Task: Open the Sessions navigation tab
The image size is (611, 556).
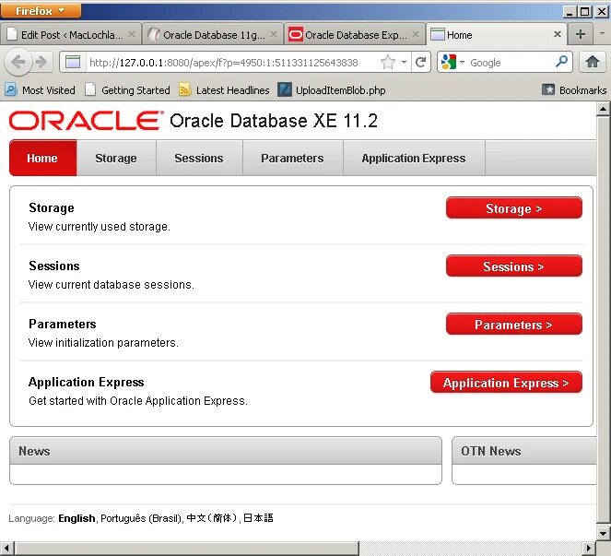Action: pyautogui.click(x=199, y=158)
